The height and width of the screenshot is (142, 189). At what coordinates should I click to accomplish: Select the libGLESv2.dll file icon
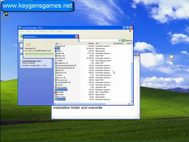[56, 73]
